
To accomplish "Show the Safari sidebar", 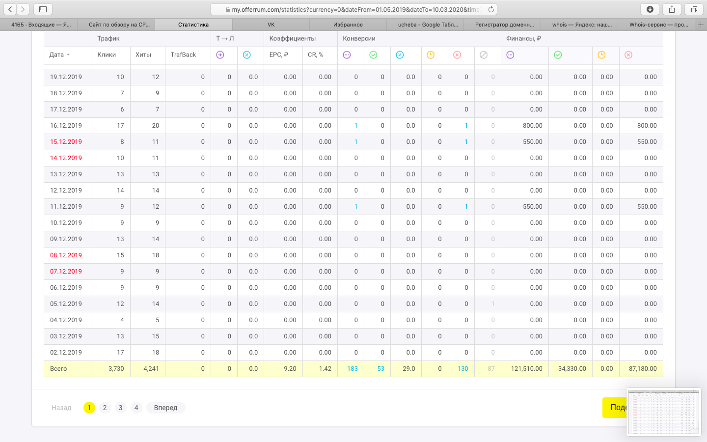I will pyautogui.click(x=43, y=9).
